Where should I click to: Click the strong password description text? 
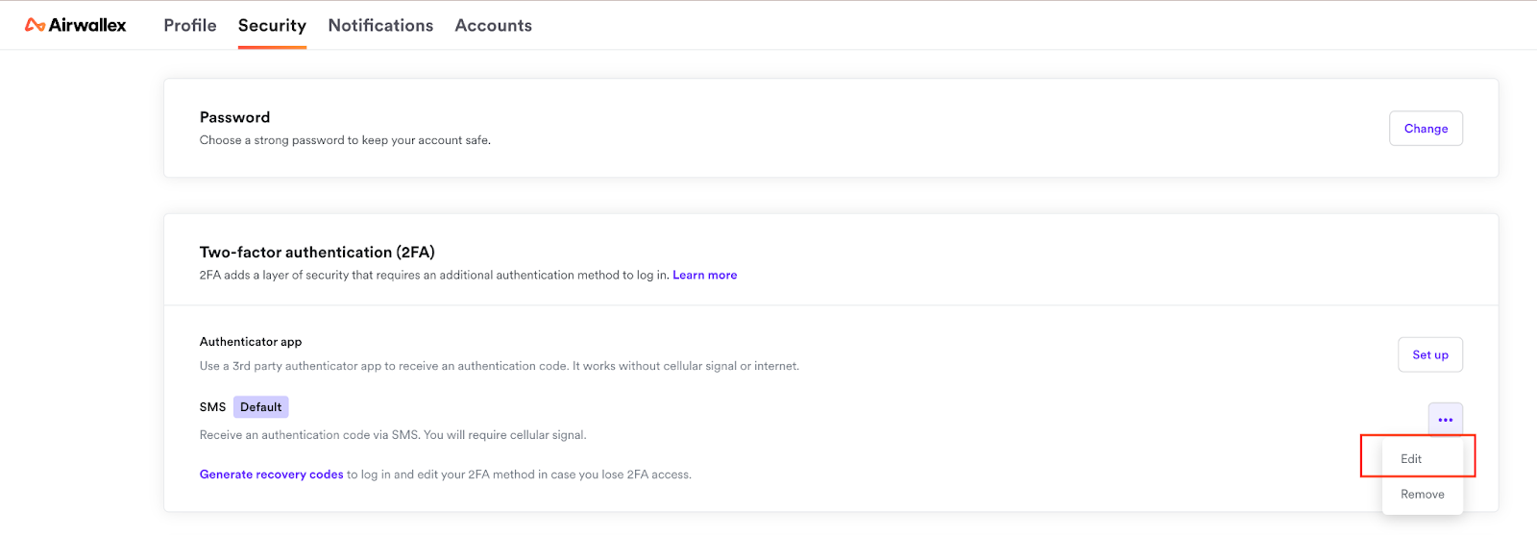pyautogui.click(x=345, y=140)
